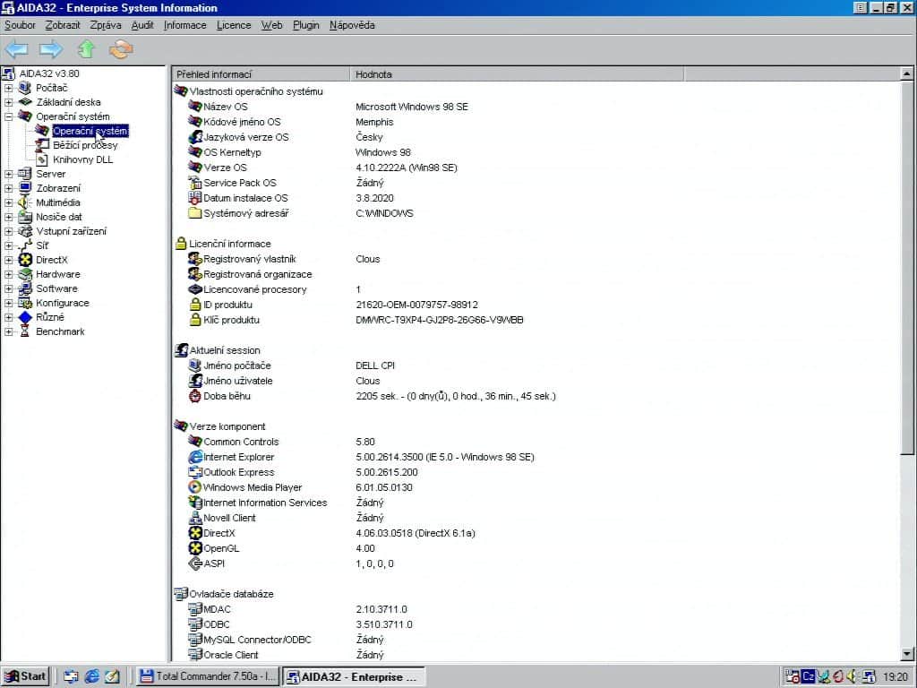This screenshot has height=688, width=917.
Task: Click the Cz keyboard language tray indicator
Action: tap(809, 676)
